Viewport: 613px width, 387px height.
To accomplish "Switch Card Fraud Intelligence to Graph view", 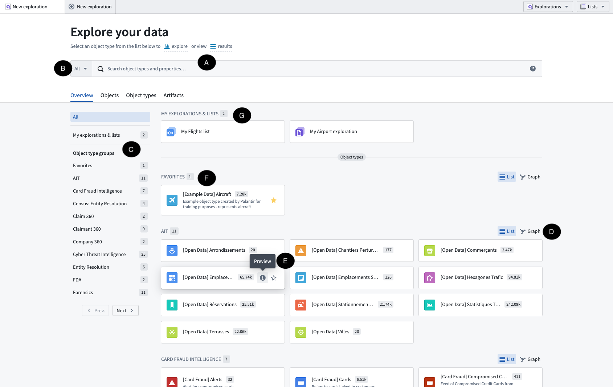I will coord(530,359).
